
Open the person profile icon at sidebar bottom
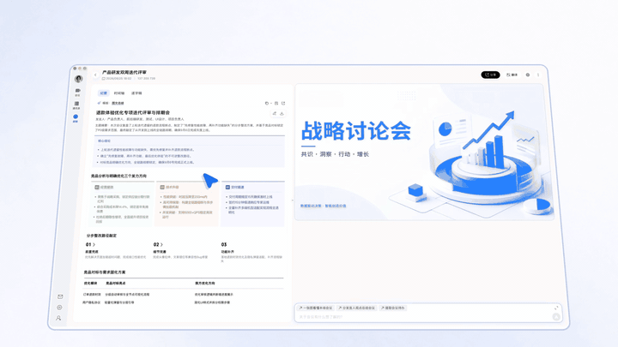(58, 318)
